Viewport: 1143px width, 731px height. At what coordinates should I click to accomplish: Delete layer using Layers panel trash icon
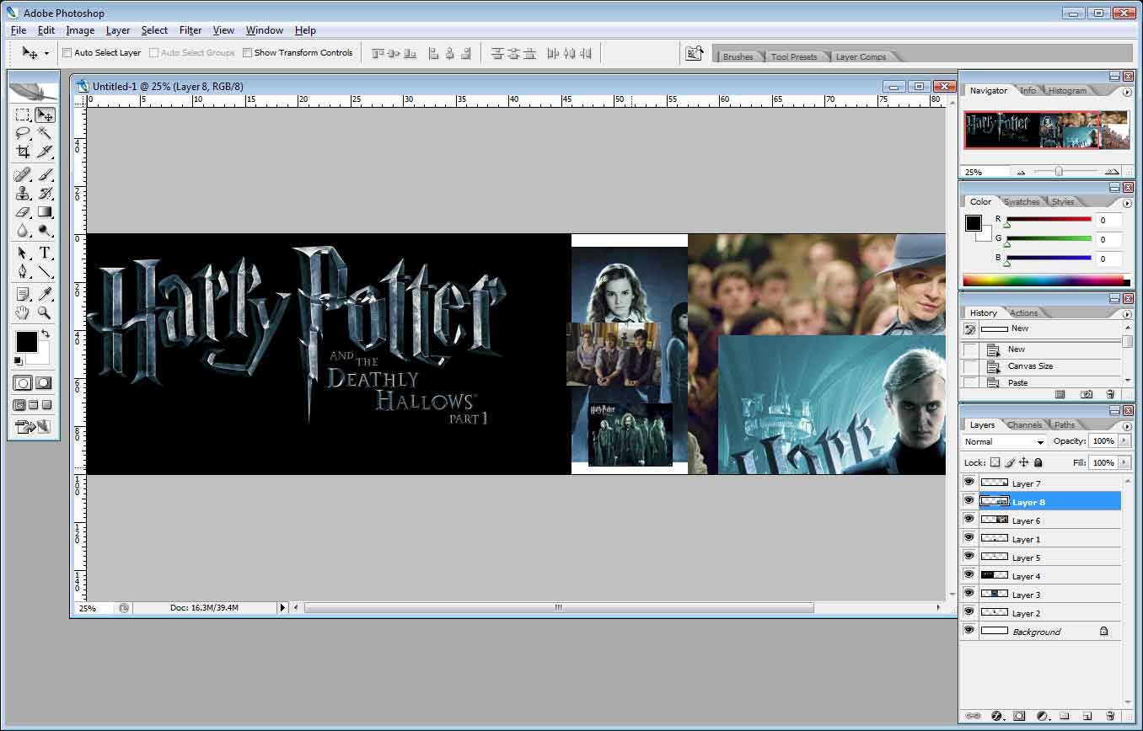pos(1112,716)
